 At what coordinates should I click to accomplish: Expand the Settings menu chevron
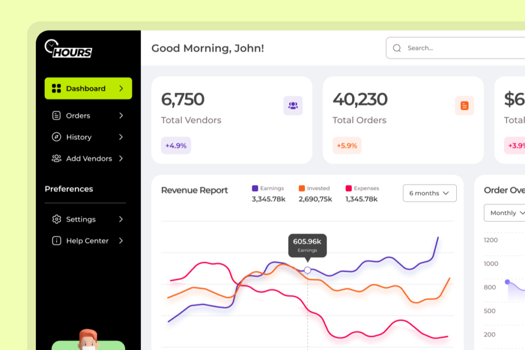pos(121,219)
